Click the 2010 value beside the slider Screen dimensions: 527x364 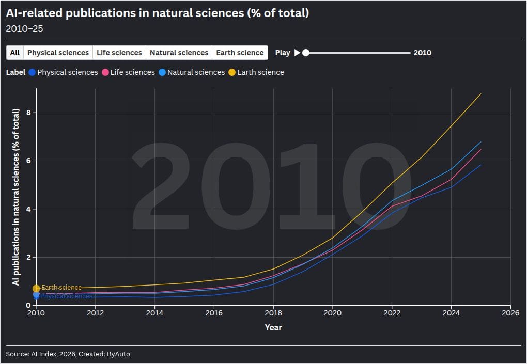pyautogui.click(x=423, y=53)
